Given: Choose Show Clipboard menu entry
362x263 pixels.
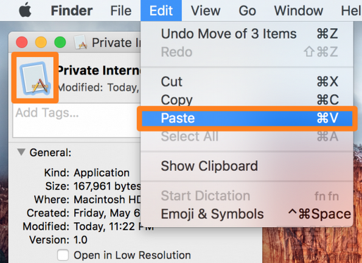Looking at the screenshot, I should pos(247,166).
